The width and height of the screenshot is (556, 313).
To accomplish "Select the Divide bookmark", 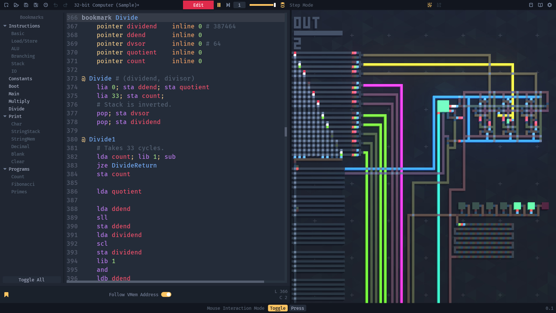I will click(17, 109).
